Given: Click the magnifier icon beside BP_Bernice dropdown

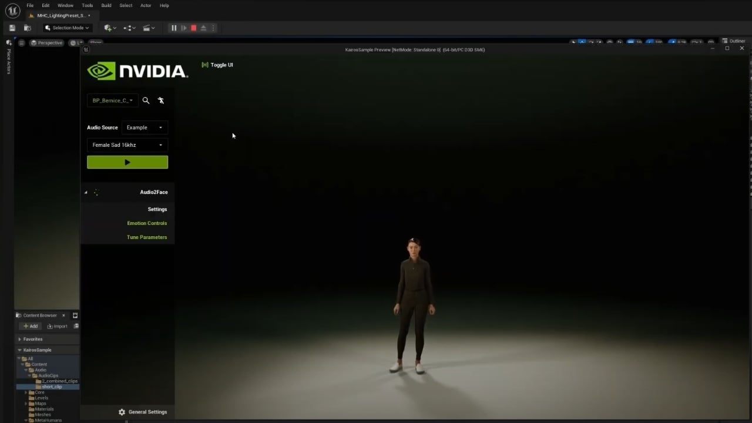Looking at the screenshot, I should (146, 100).
